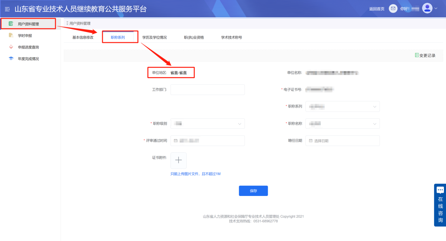The height and width of the screenshot is (241, 446).
Task: Click the plus icon to upload 证书附件
Action: (179, 160)
